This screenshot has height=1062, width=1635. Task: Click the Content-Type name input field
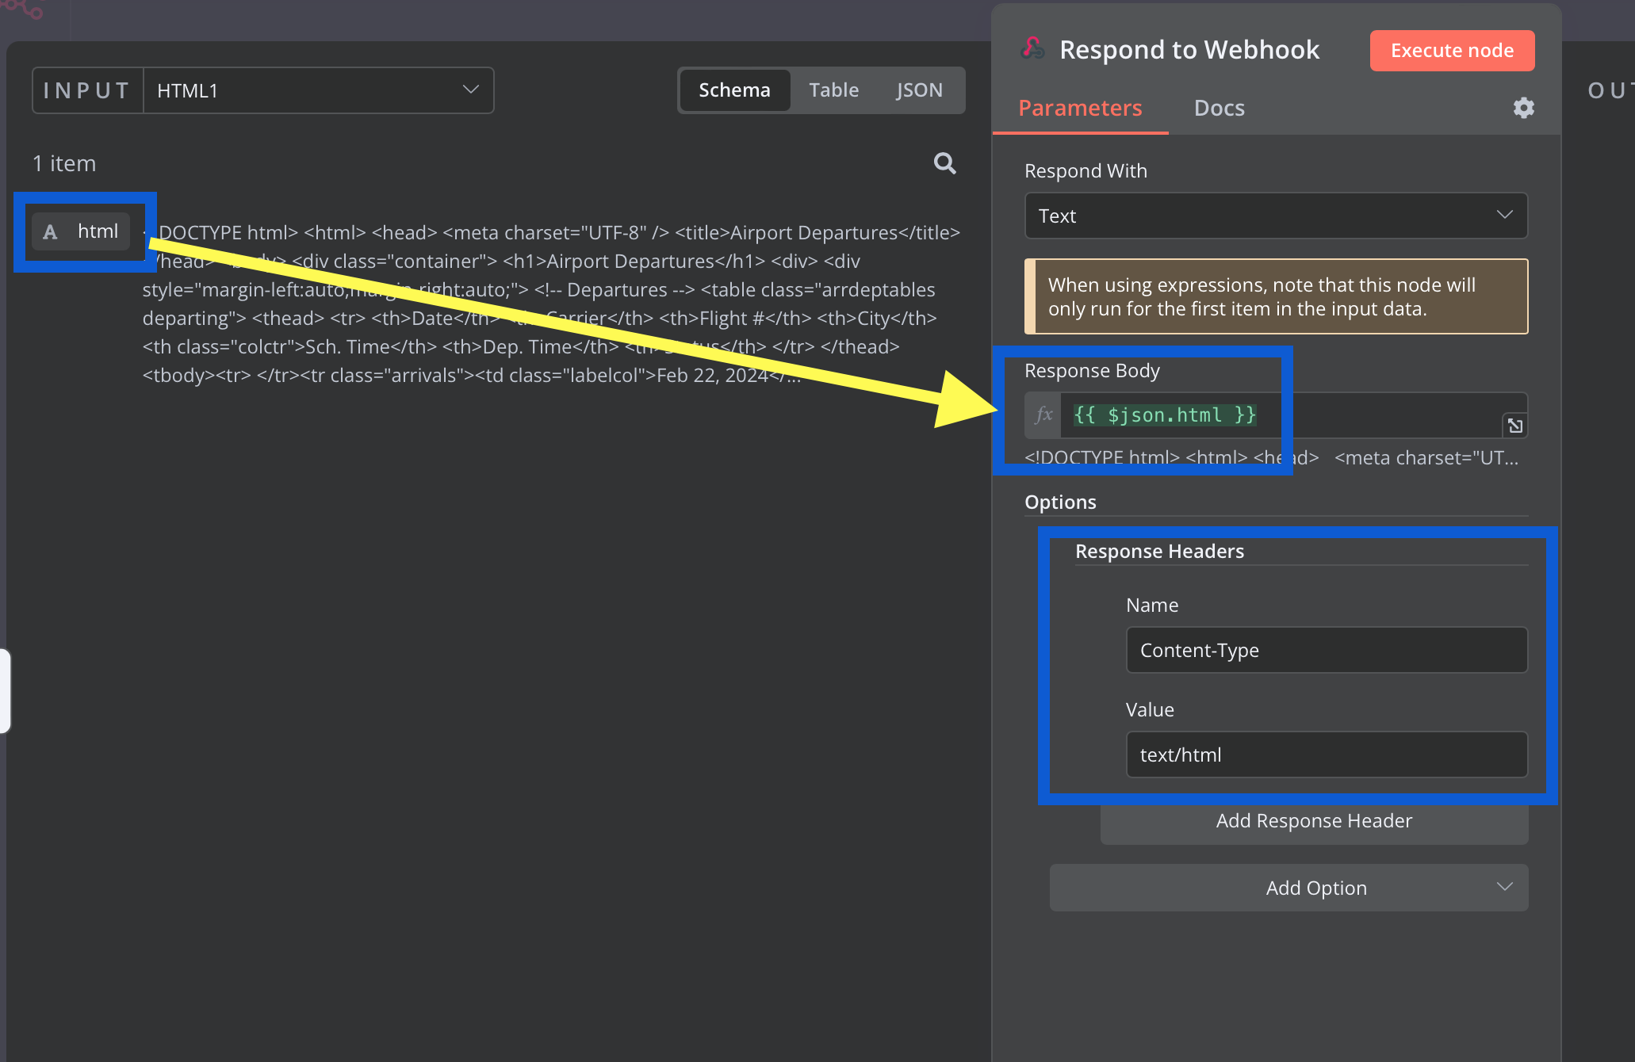click(1325, 650)
